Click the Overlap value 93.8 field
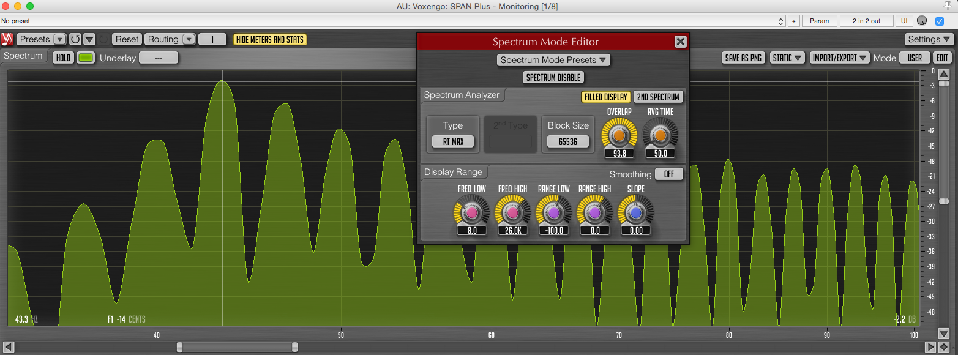This screenshot has width=958, height=355. (x=619, y=153)
